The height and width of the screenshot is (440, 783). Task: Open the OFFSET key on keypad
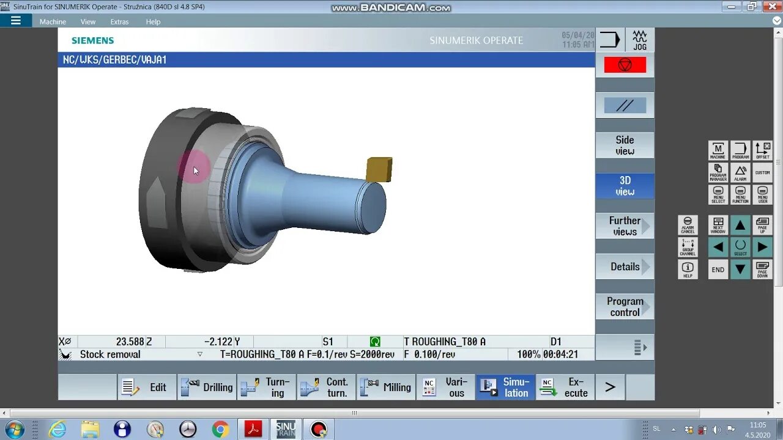(x=762, y=150)
